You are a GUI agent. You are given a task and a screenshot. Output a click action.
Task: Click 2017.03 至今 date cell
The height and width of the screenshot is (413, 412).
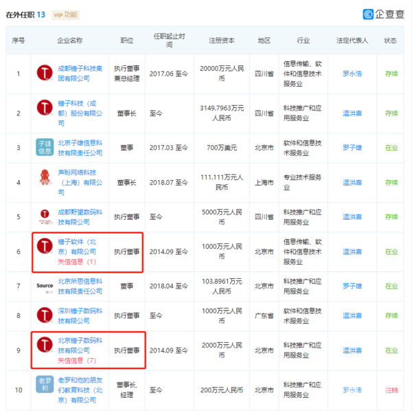169,148
